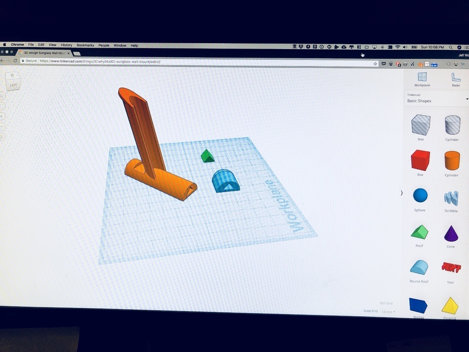Image resolution: width=469 pixels, height=352 pixels.
Task: Pick the orange Cylinder shape
Action: [452, 161]
